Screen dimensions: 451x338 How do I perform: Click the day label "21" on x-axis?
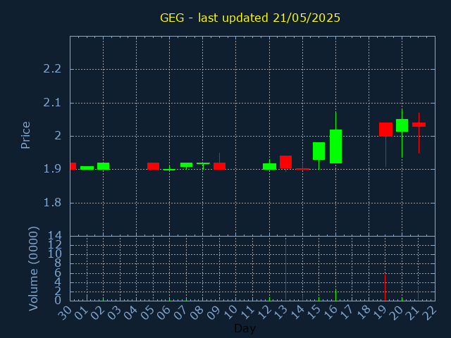tap(413, 313)
